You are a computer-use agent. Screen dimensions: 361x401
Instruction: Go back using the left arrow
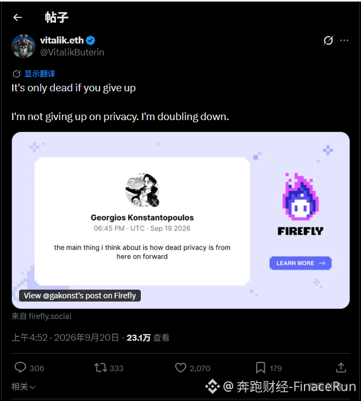[17, 17]
